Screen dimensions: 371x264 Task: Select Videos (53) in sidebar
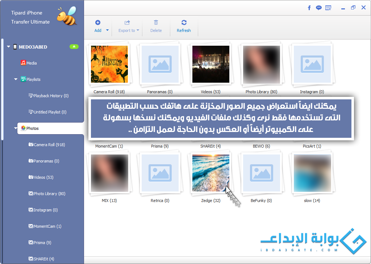pyautogui.click(x=43, y=178)
